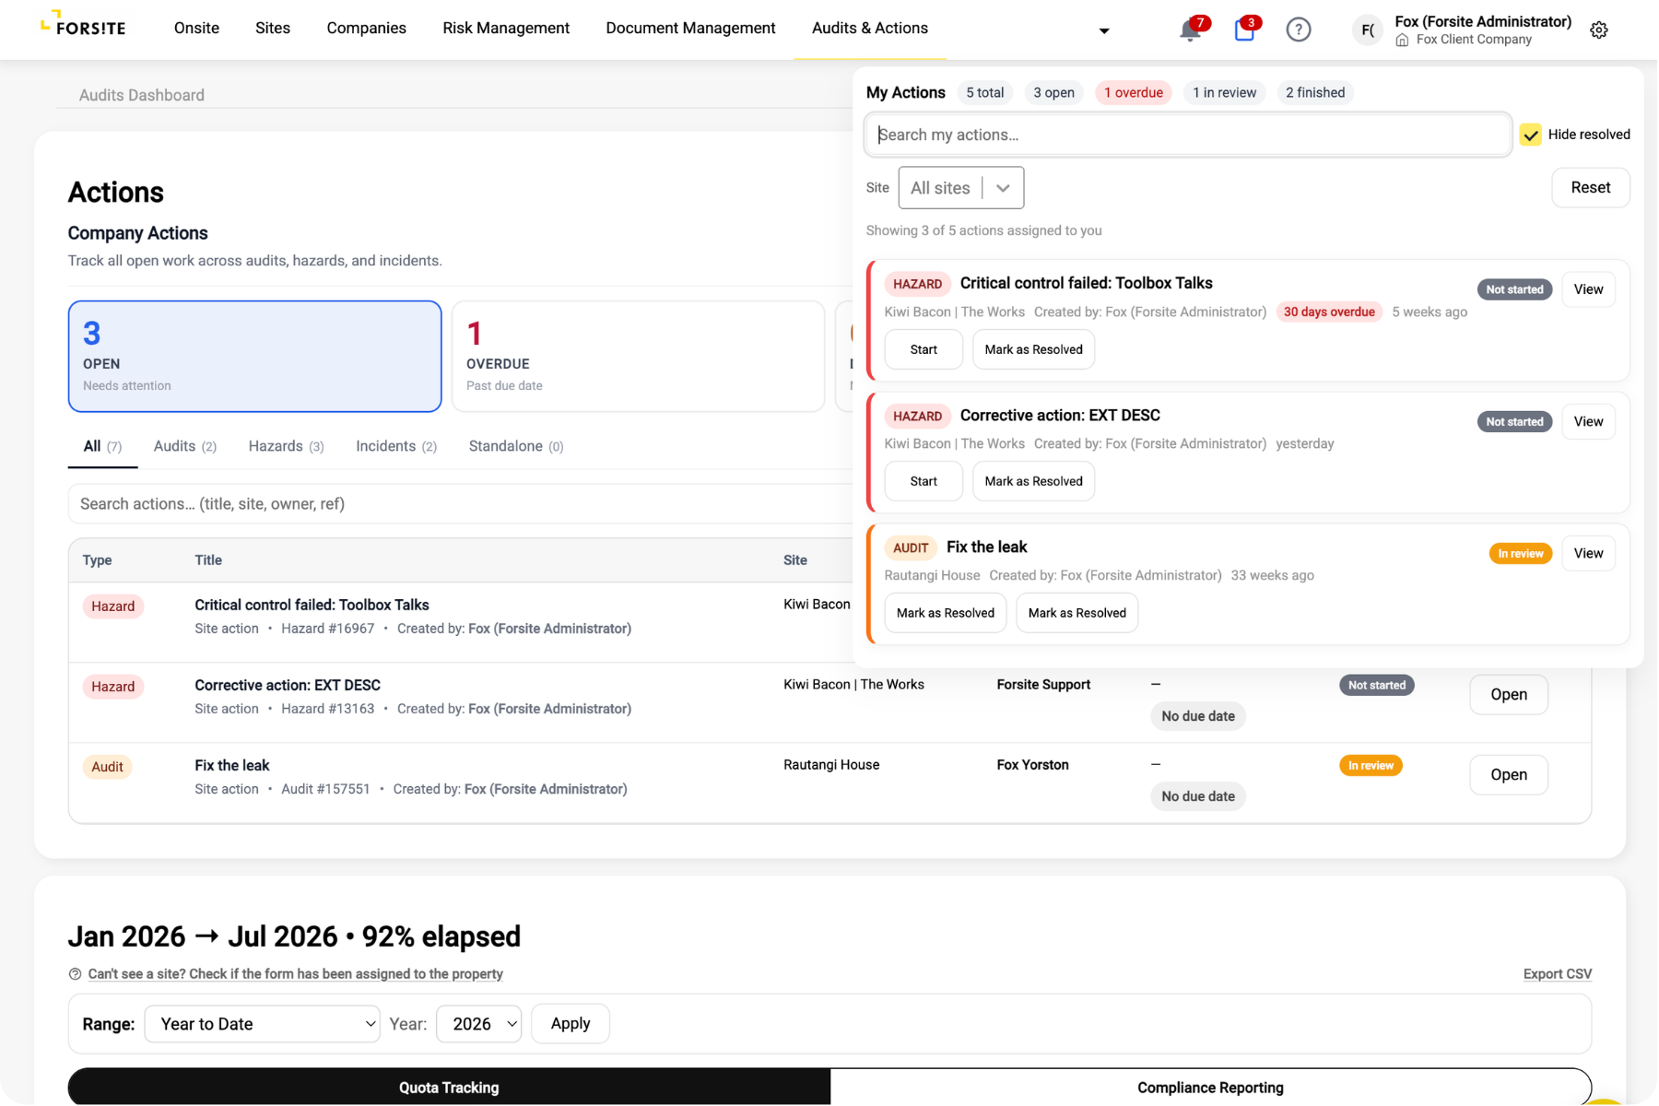This screenshot has height=1106, width=1659.
Task: View the Critical control failed action
Action: coord(1588,289)
